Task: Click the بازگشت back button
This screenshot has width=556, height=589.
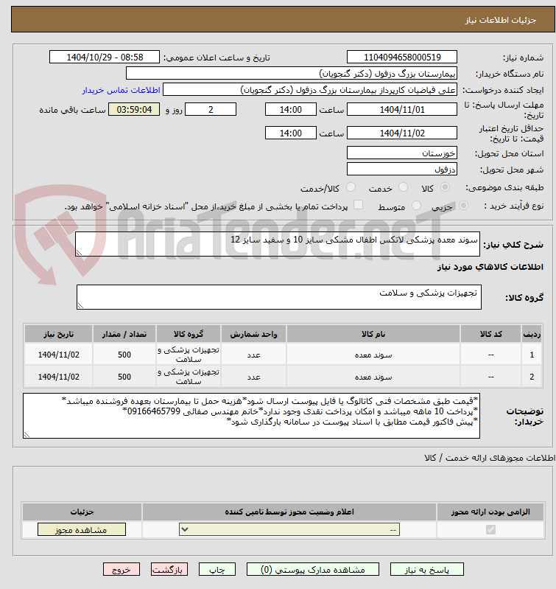Action: click(x=169, y=569)
